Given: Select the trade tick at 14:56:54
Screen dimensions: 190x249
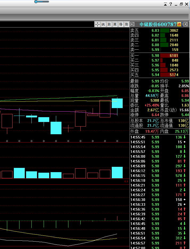Looking at the screenshot, I should tap(160, 238).
